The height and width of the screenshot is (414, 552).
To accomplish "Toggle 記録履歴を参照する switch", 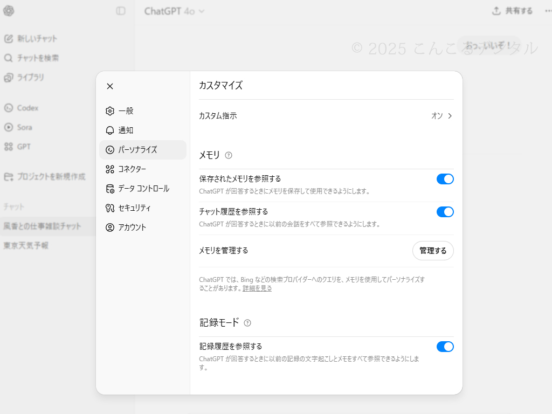I will click(445, 347).
